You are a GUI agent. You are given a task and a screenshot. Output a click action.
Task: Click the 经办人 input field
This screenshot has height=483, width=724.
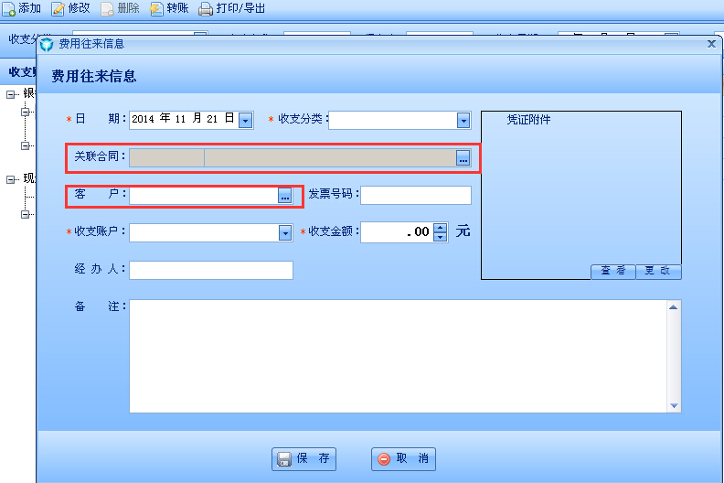[x=211, y=270]
